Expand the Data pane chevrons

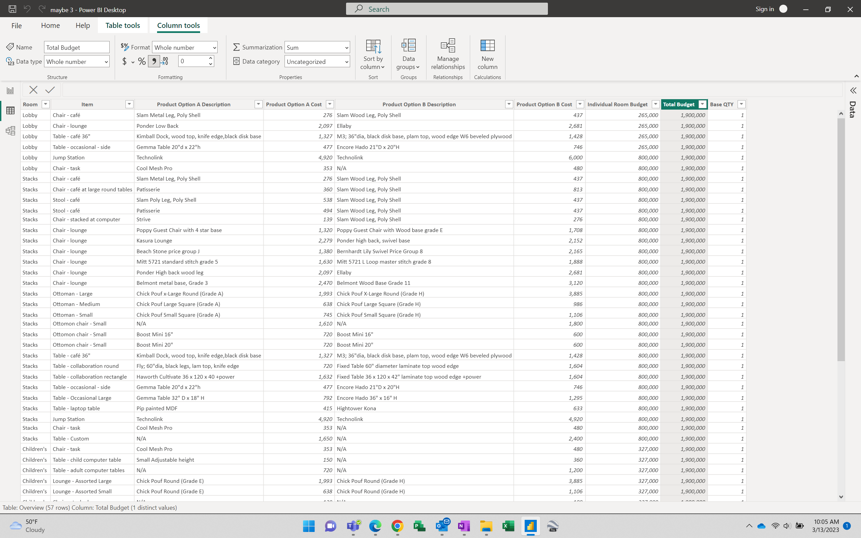point(853,90)
